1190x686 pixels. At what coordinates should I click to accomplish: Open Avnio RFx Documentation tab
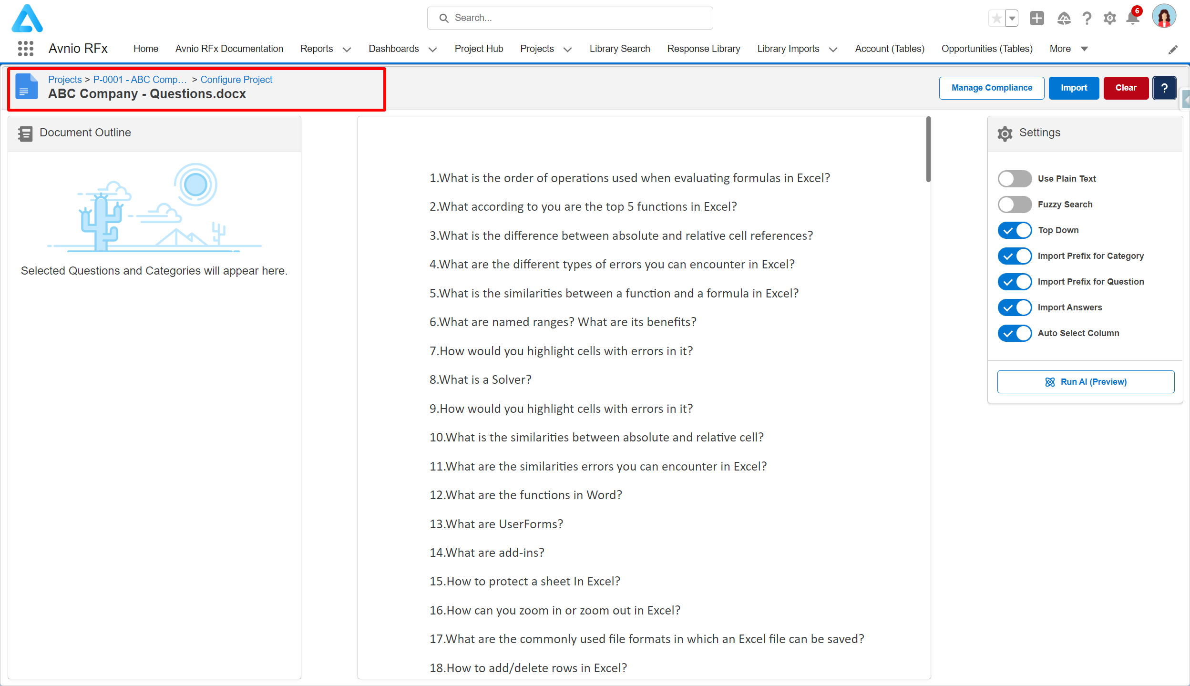coord(229,49)
